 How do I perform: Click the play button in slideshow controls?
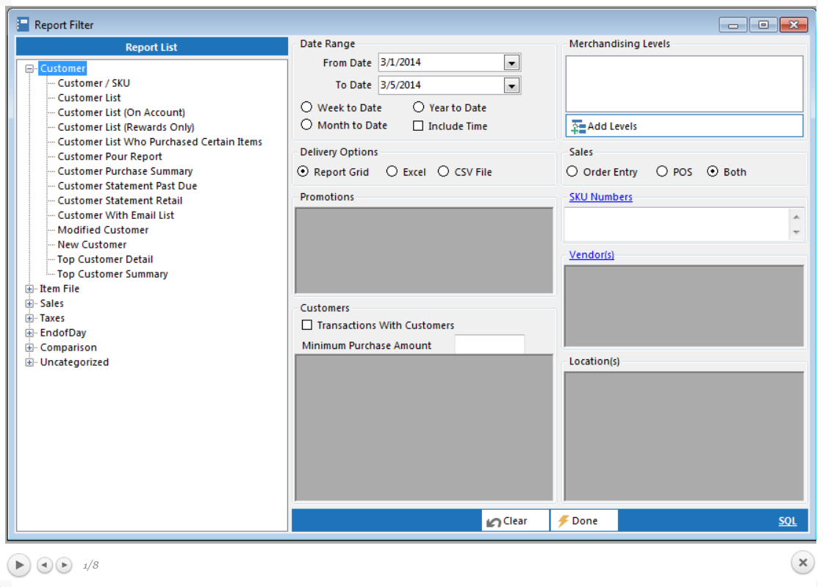pos(19,565)
